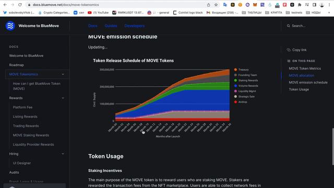
Task: Open the RMRKUSDT TradingView bookmark
Action: (128, 13)
